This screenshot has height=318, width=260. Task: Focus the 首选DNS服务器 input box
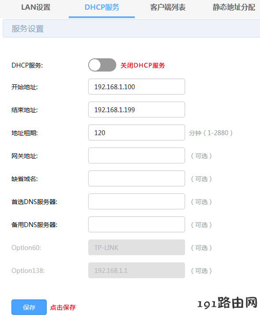[x=137, y=201]
